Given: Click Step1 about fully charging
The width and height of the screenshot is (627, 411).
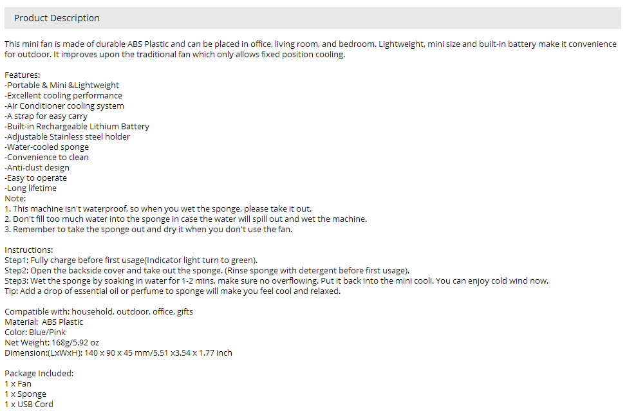Looking at the screenshot, I should tap(131, 260).
